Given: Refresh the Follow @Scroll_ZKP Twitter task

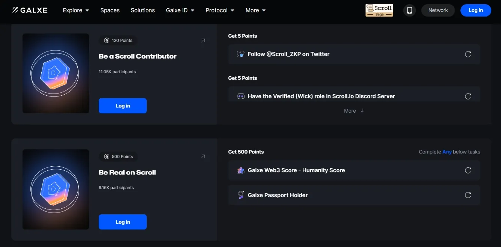Looking at the screenshot, I should 468,54.
